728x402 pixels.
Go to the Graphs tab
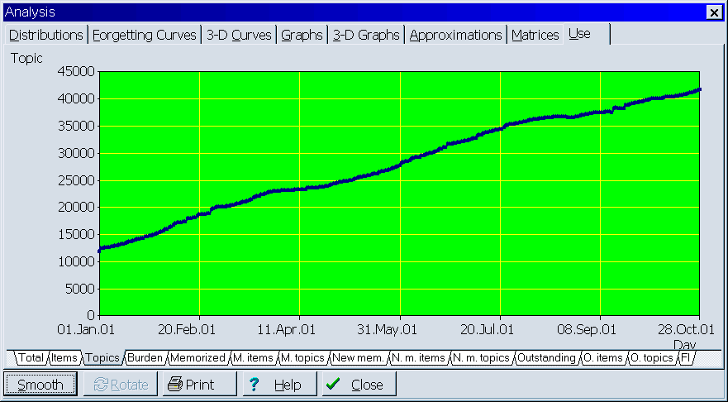pos(302,35)
